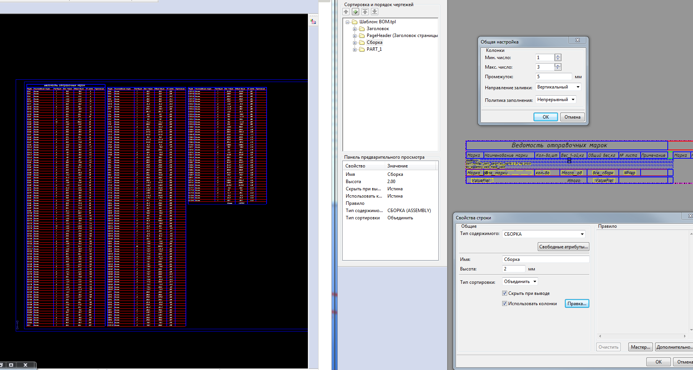Click the green move down arrow icon
The image size is (693, 370).
tap(356, 12)
